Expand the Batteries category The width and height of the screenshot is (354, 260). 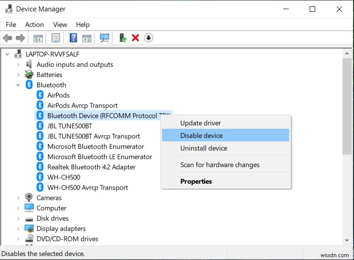pos(18,75)
